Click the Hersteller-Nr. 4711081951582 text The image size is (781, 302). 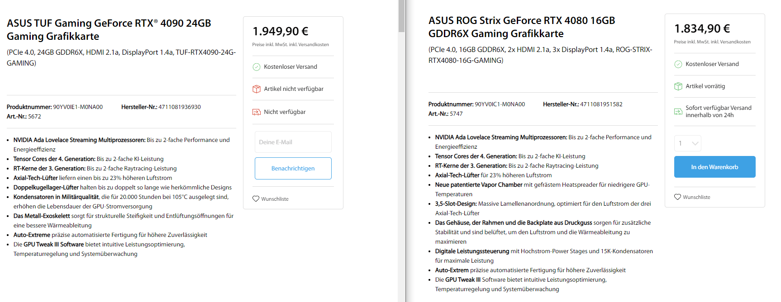point(582,104)
